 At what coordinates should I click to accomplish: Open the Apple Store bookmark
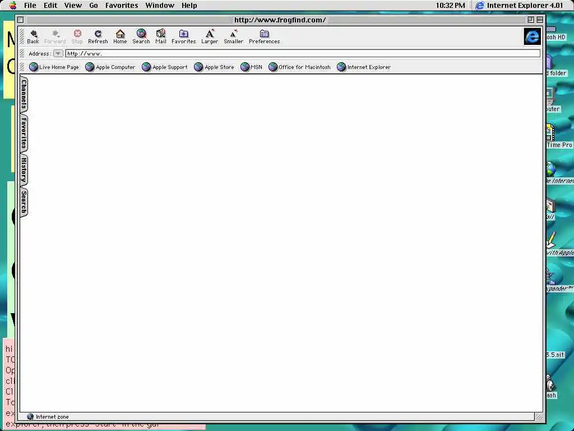(214, 67)
